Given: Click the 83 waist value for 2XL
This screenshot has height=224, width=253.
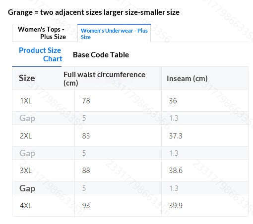Looking at the screenshot, I should point(86,135).
